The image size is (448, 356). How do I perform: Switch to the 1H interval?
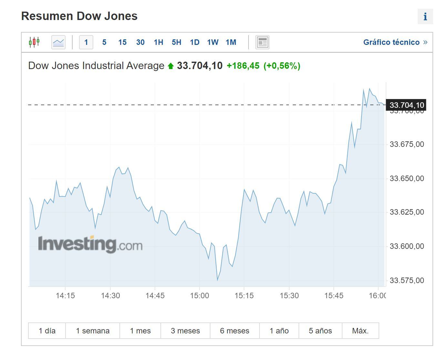click(158, 42)
